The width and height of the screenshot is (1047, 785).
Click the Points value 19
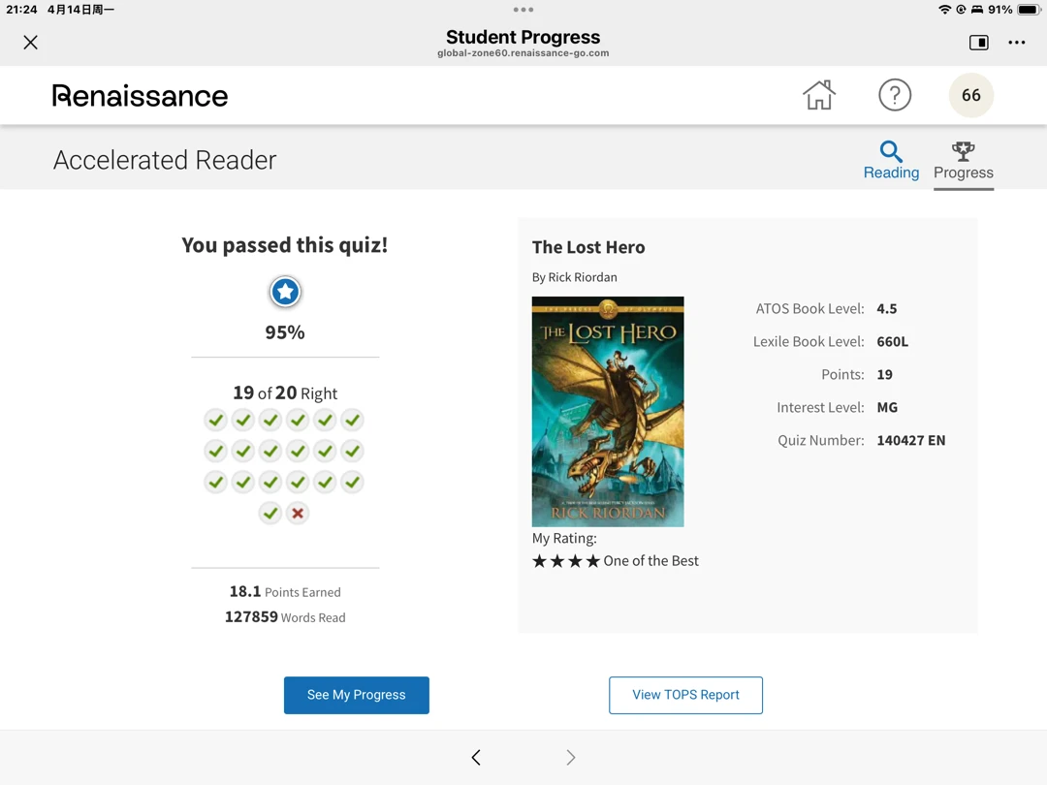tap(884, 375)
